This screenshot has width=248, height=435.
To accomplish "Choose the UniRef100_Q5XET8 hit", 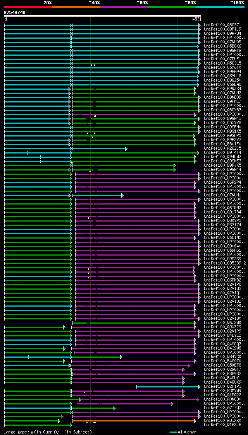I will click(222, 365).
